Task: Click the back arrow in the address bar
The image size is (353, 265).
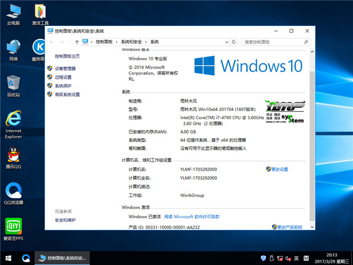Action: coord(51,42)
